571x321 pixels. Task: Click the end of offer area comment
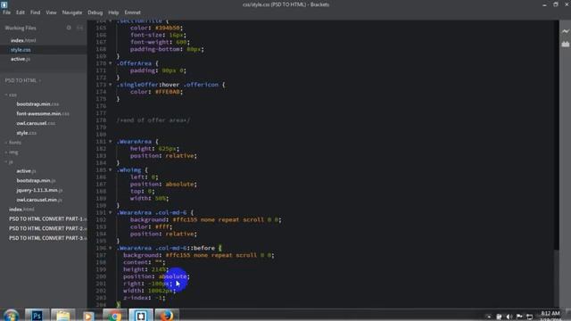click(x=153, y=120)
